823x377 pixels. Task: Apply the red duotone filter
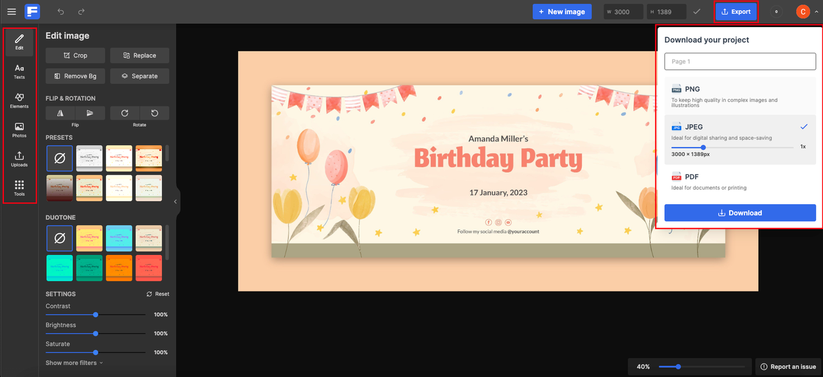(x=149, y=268)
